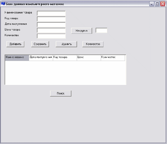
Task: Click the Сохранить button
Action: point(40,44)
